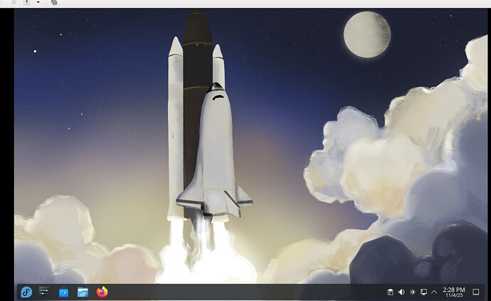Launch Firefox from the taskbar
491x301 pixels.
coord(102,292)
